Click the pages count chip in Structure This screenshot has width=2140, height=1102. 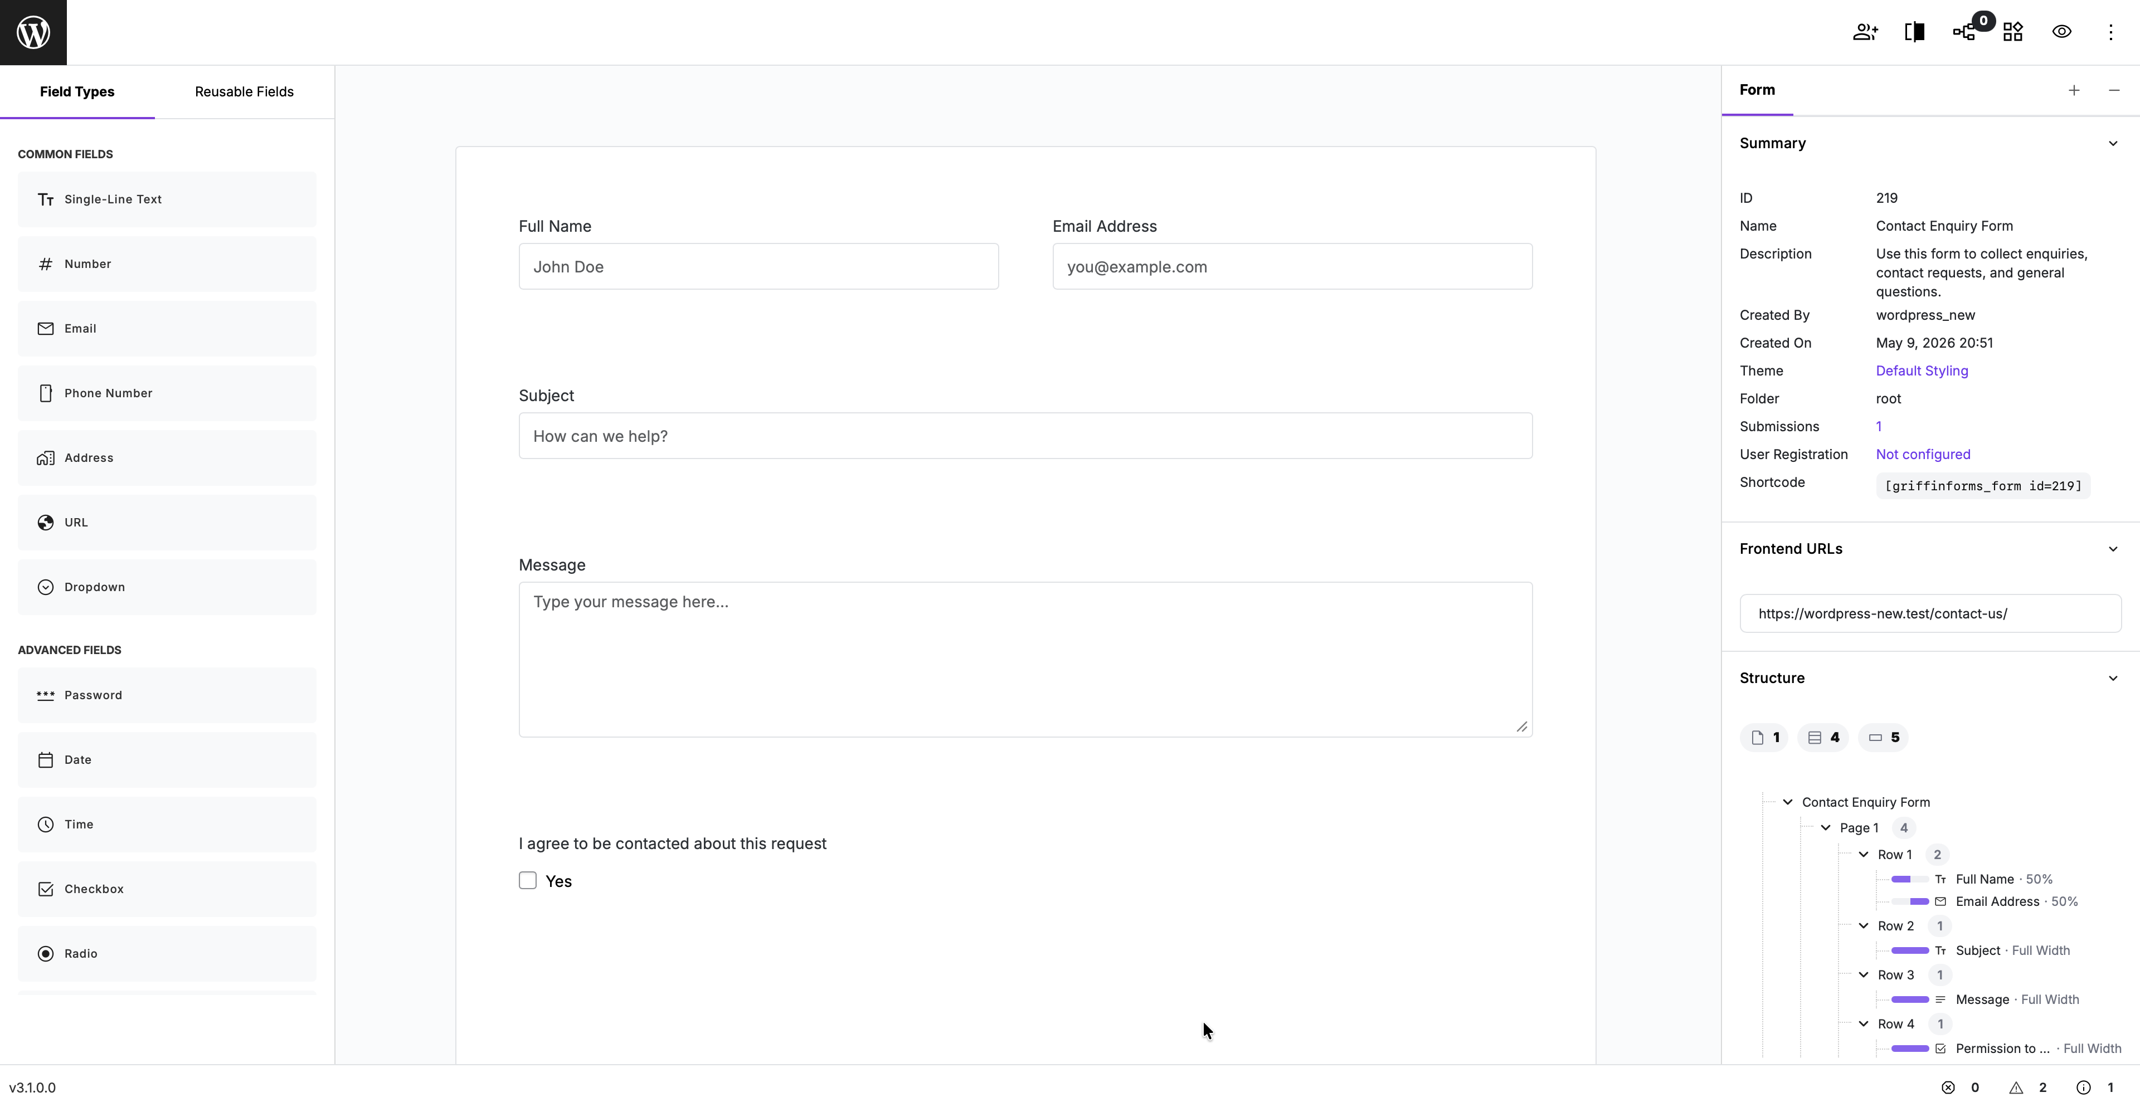tap(1764, 738)
